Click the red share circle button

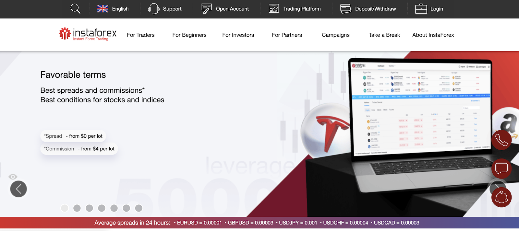tap(501, 197)
